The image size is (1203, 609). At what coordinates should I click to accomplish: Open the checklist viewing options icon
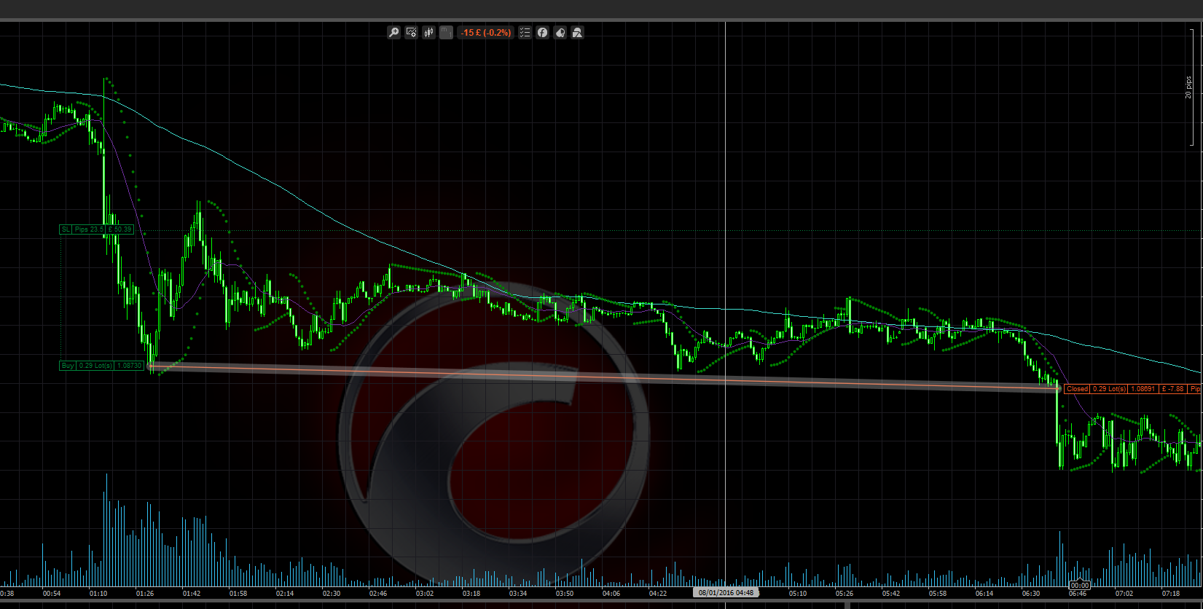[x=525, y=32]
